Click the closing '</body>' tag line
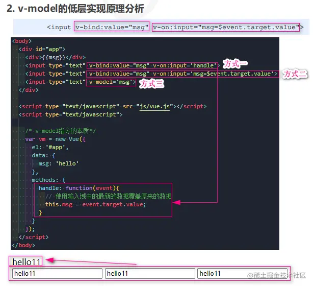The height and width of the screenshot is (287, 314). (23, 245)
